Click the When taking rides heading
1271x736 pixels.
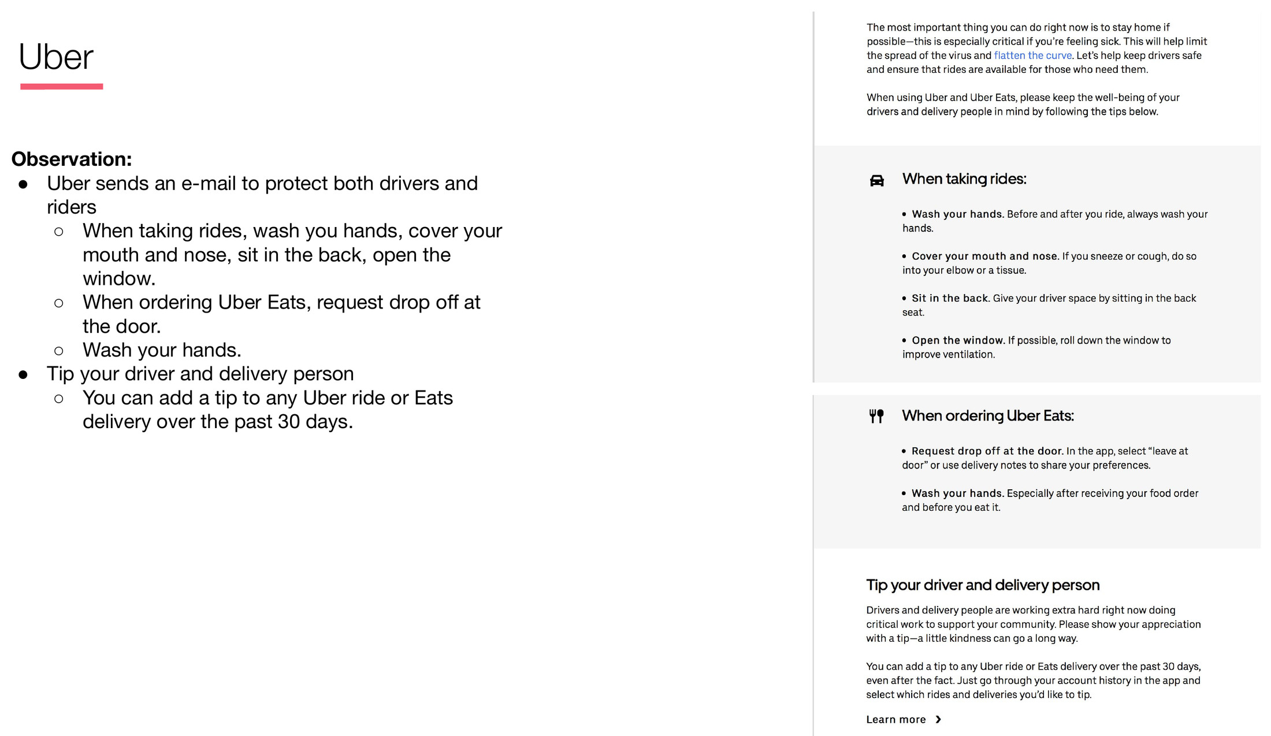click(x=964, y=179)
